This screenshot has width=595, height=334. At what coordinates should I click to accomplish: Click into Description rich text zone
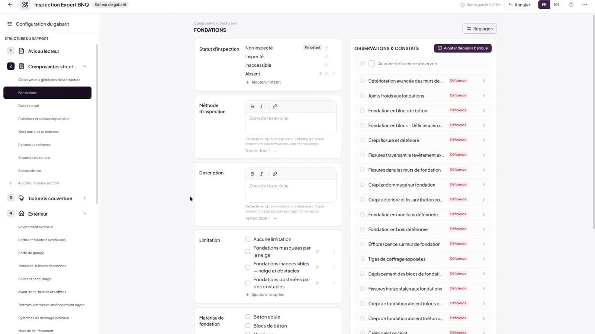point(291,191)
